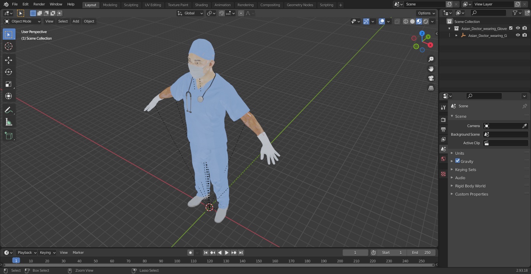Click the Blender logo menu icon
Screen dimensions: 531x274
point(6,4)
